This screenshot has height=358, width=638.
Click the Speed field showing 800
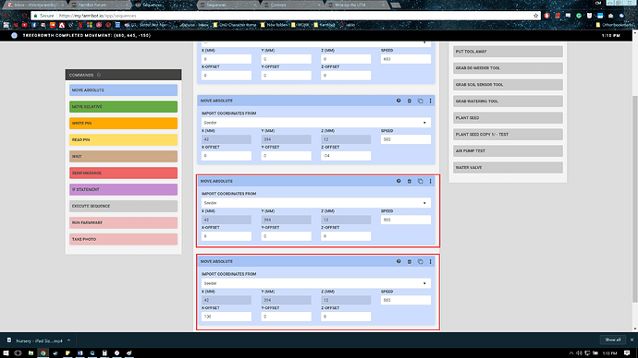point(406,59)
